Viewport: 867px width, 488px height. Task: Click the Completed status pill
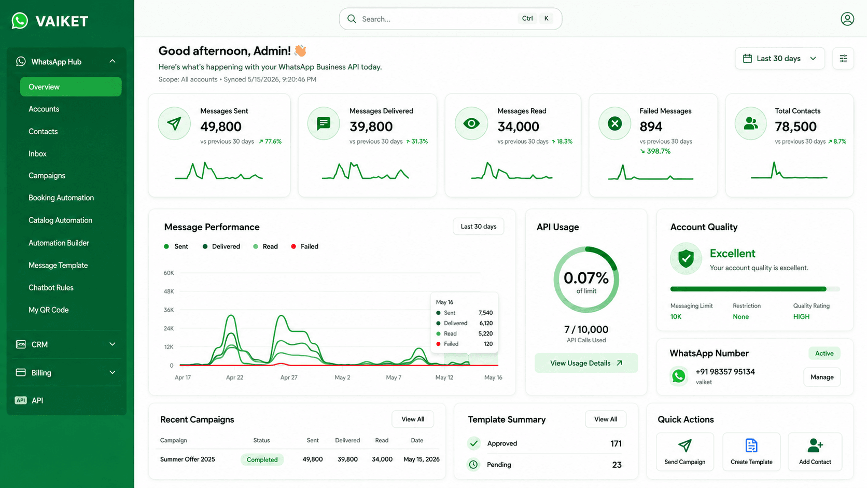point(262,459)
